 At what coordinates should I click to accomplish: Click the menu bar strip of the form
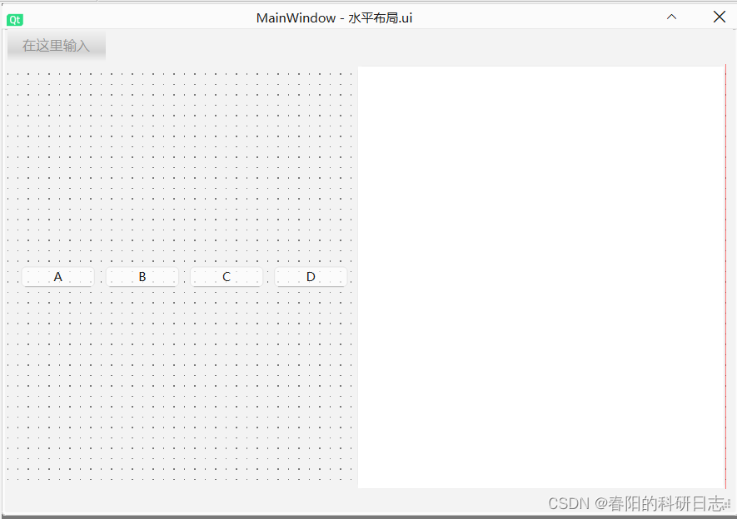[x=208, y=46]
